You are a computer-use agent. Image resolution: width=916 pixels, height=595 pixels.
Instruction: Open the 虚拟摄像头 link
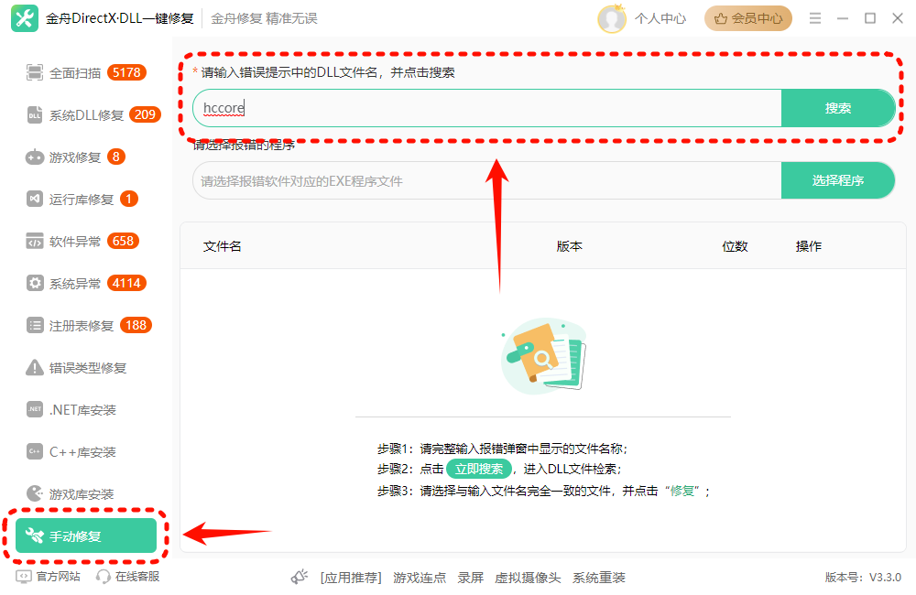pyautogui.click(x=528, y=578)
